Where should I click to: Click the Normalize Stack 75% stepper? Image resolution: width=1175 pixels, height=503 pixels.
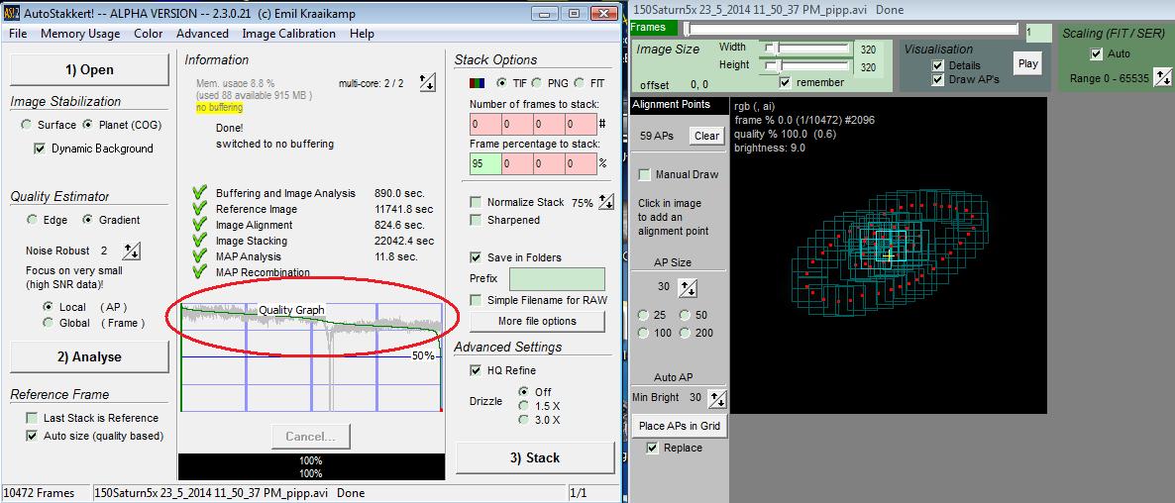click(606, 201)
